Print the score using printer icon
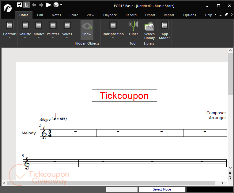 click(56, 5)
